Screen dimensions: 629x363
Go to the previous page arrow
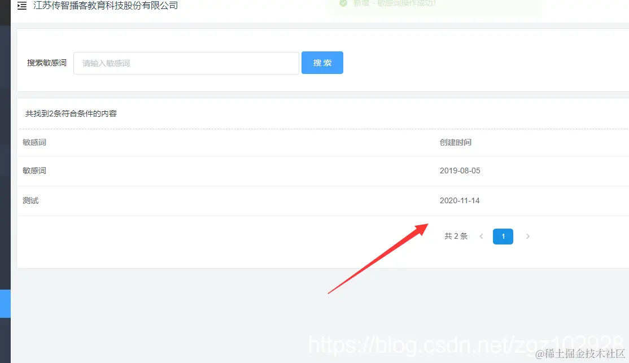point(481,236)
